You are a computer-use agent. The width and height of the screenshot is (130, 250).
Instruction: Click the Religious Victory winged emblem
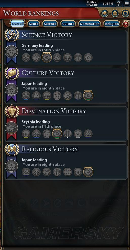point(12,149)
